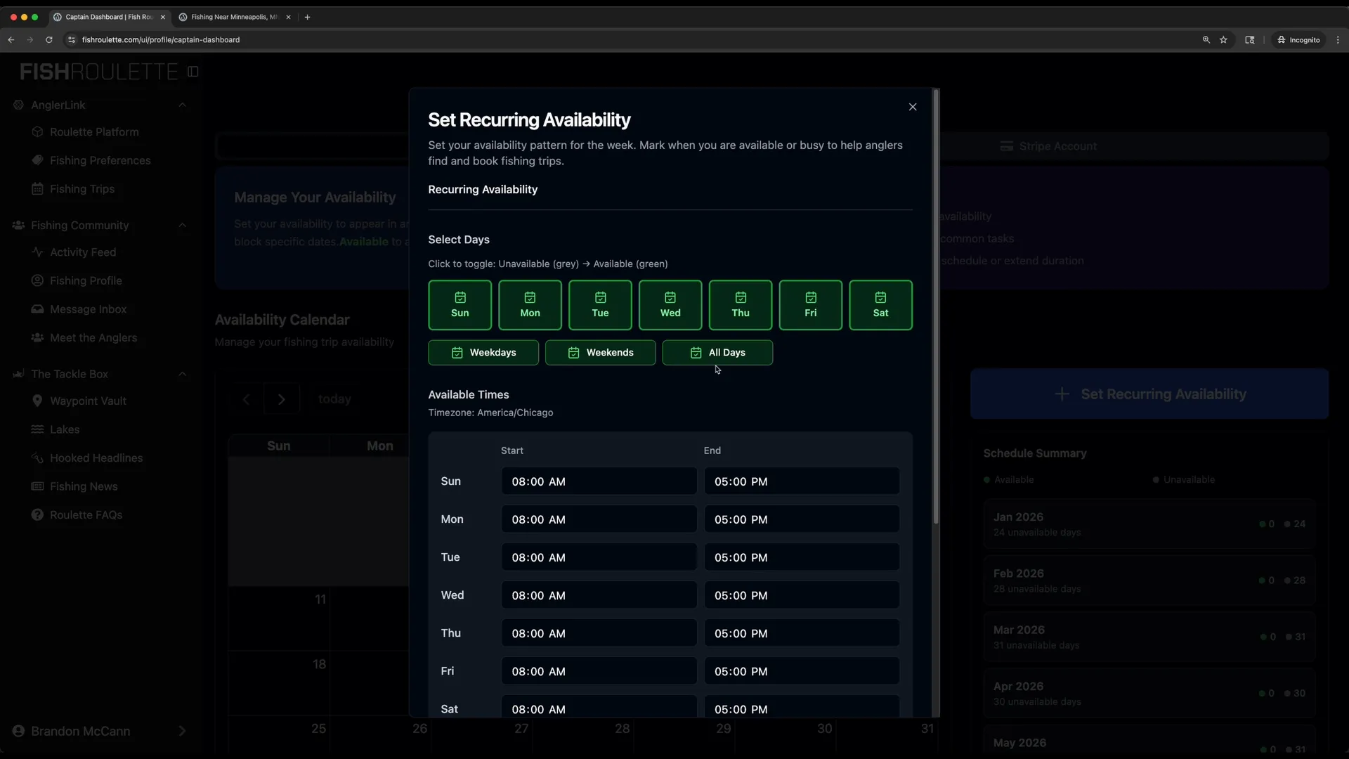Open the Activity Feed page
The image size is (1349, 759).
(82, 252)
